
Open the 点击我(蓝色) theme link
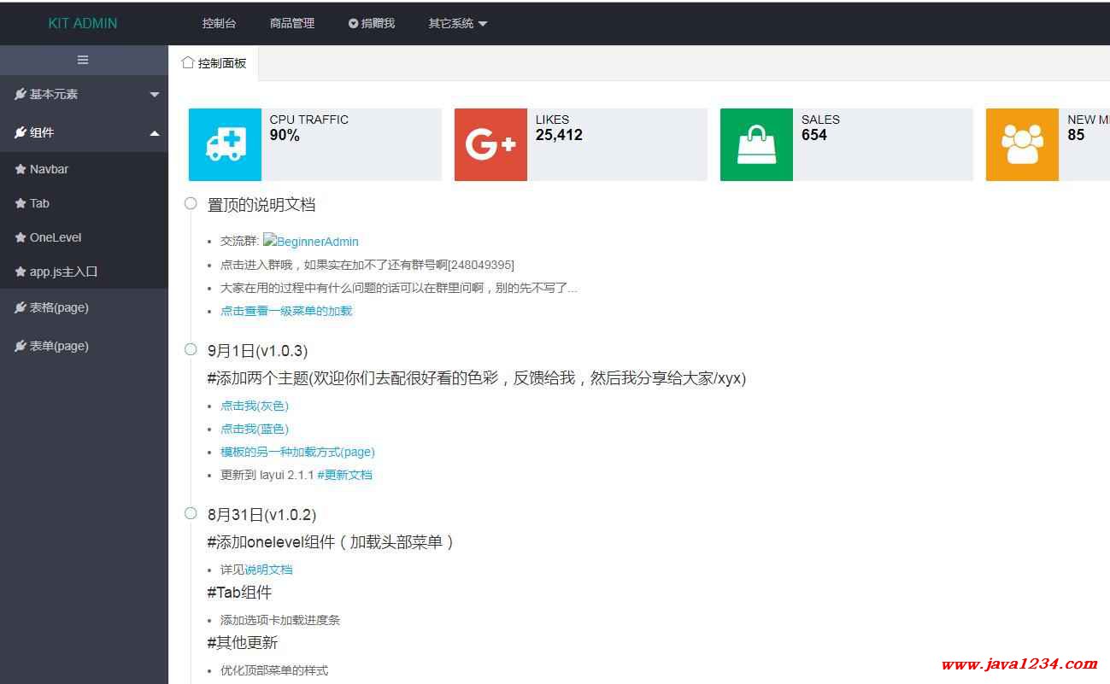point(255,429)
